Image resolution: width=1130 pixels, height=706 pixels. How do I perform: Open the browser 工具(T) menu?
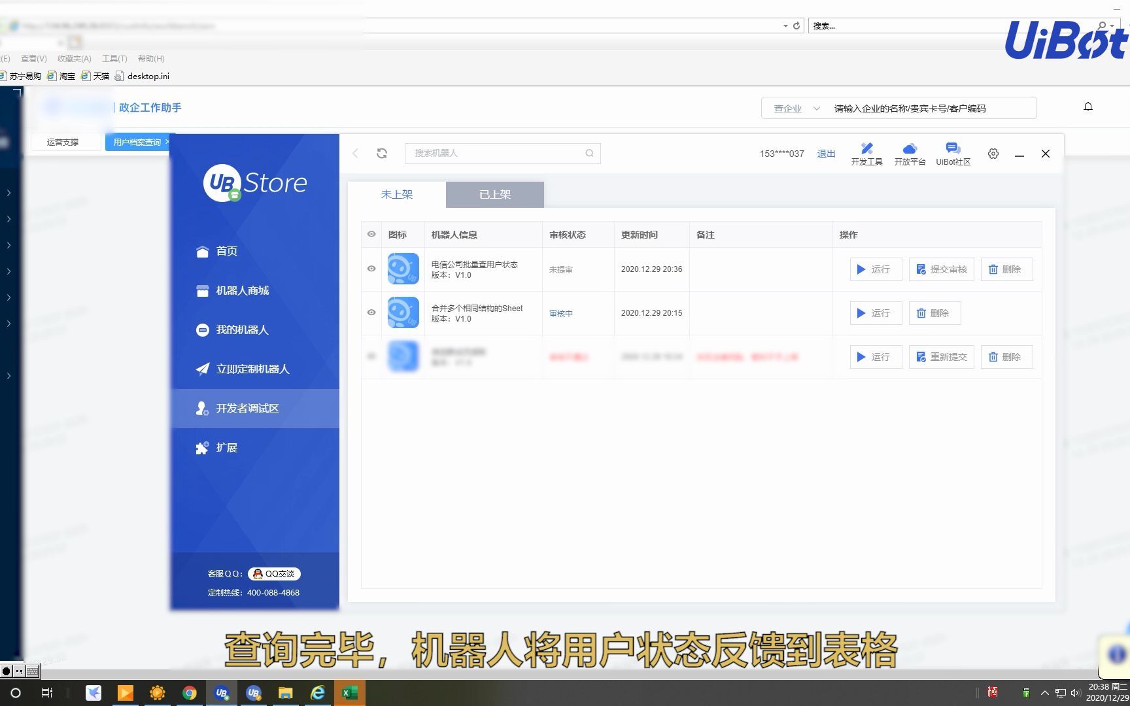coord(114,59)
